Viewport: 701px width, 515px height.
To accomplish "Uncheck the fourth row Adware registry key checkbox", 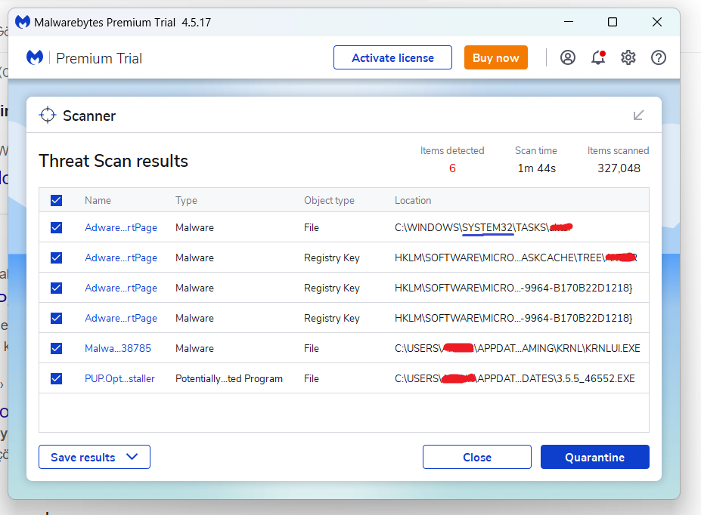I will point(56,318).
